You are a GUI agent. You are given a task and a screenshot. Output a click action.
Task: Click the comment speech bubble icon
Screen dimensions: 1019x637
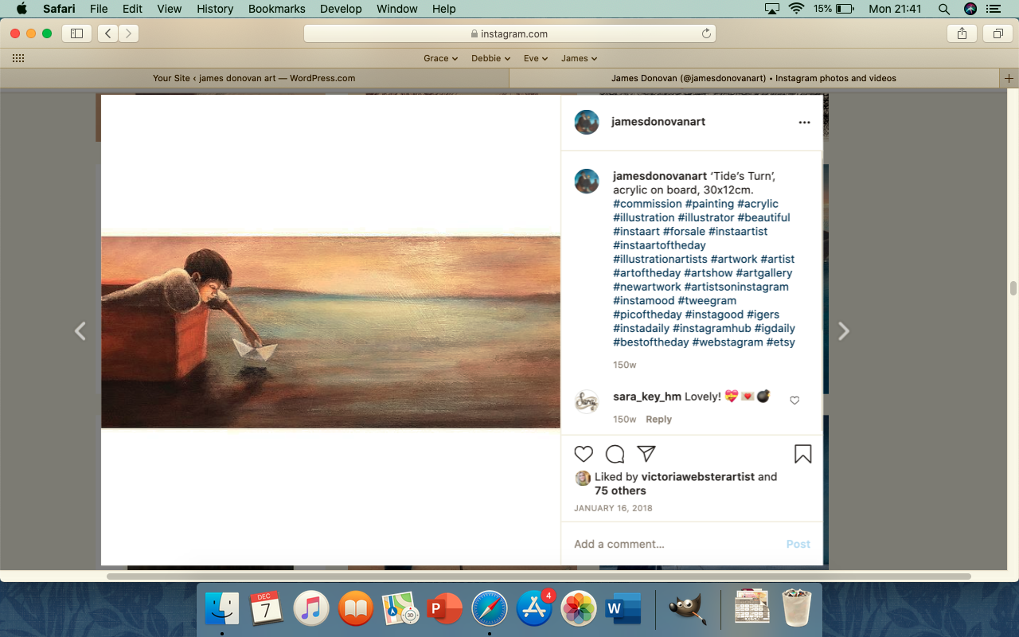(x=615, y=454)
